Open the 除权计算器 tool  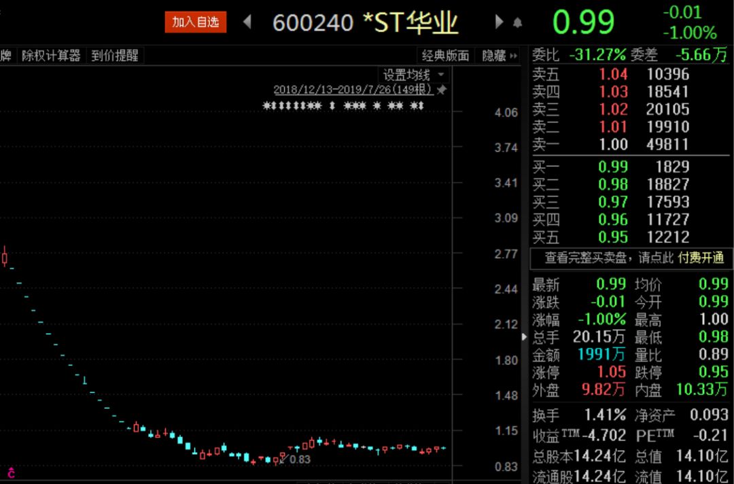51,56
